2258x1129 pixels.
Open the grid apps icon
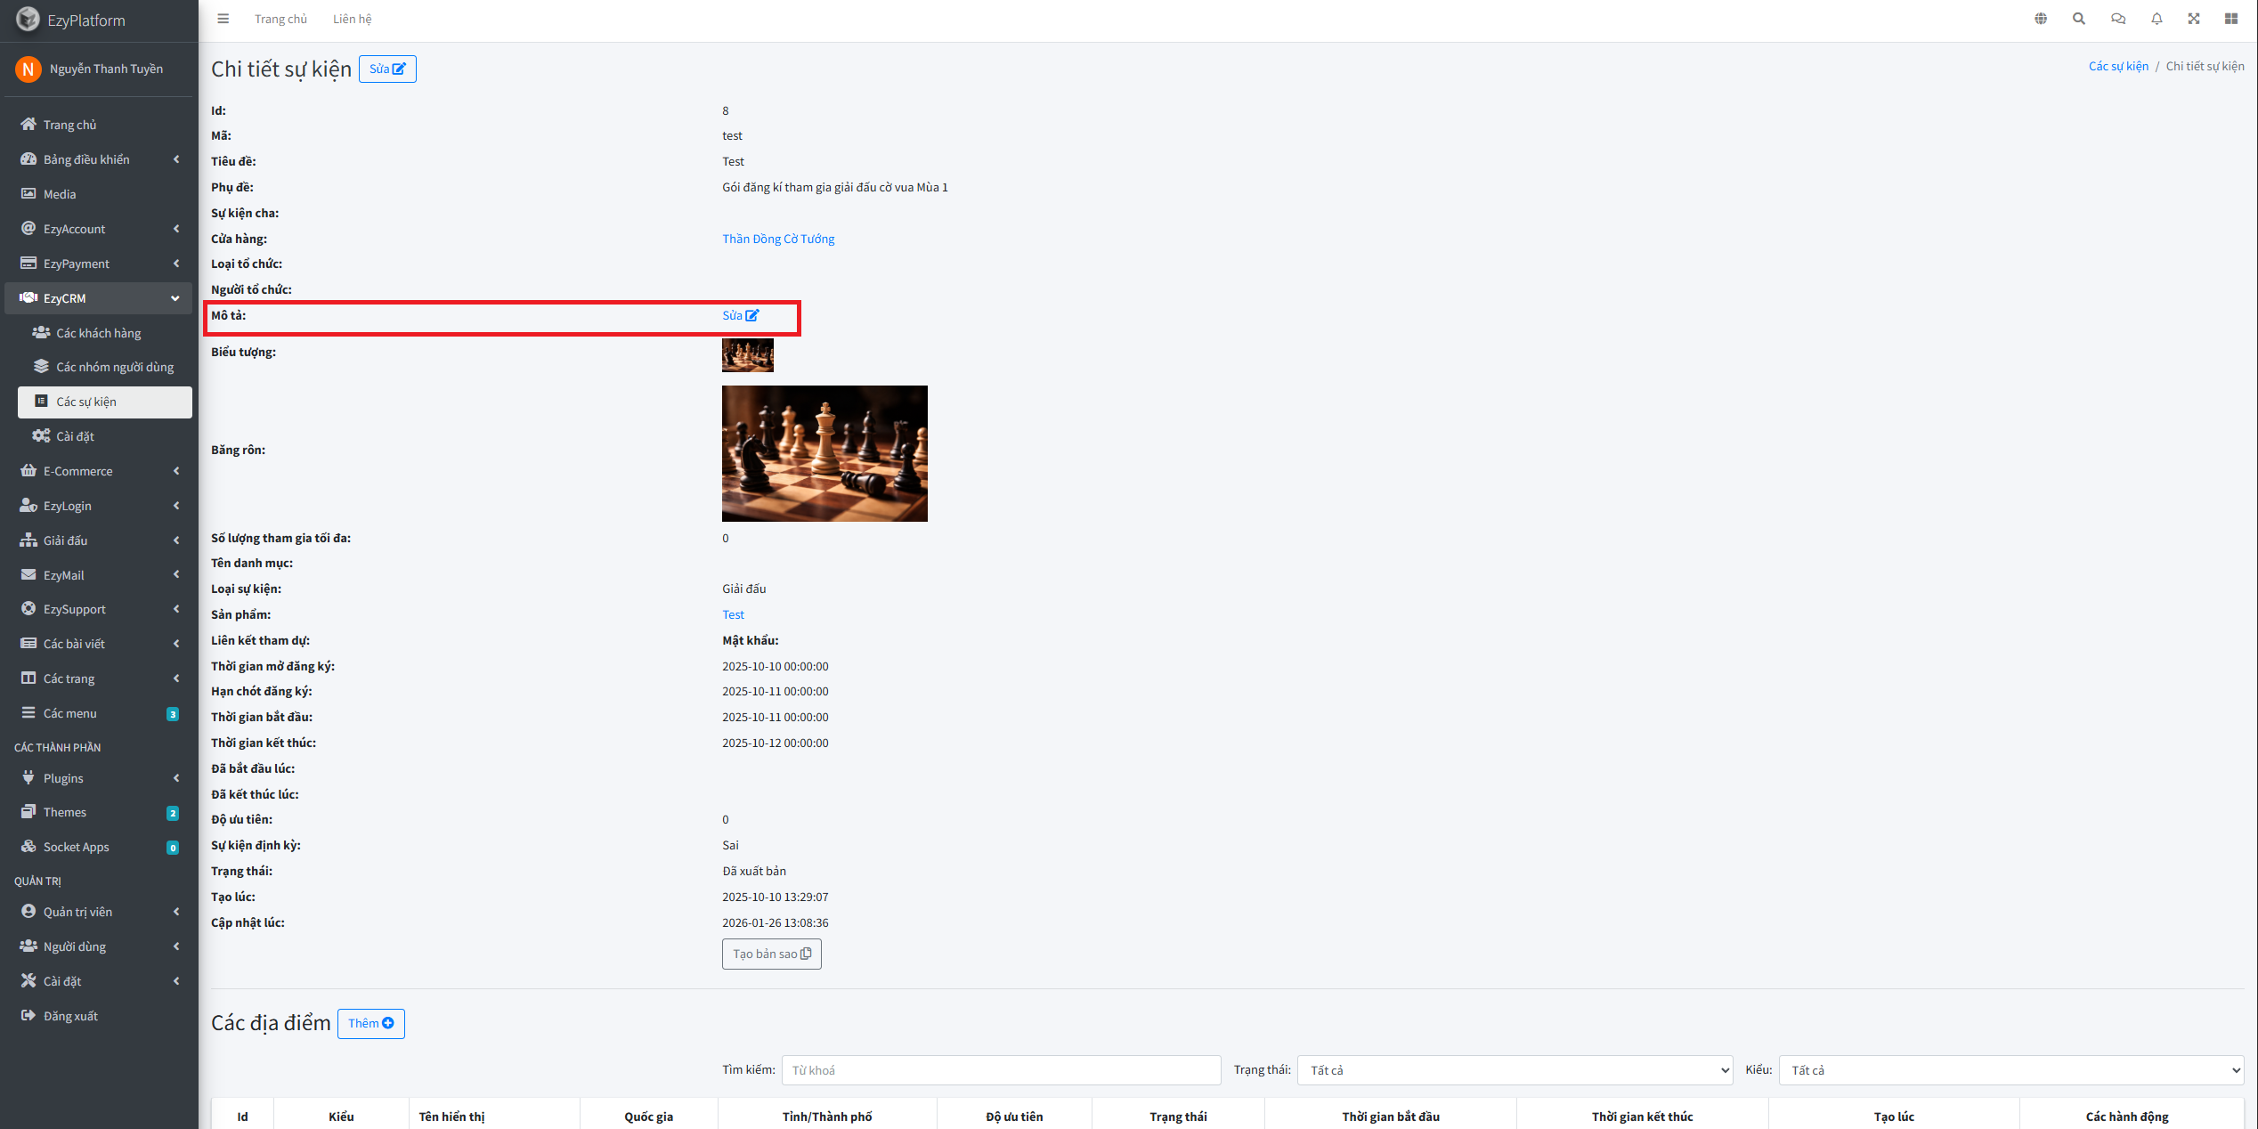(x=2231, y=19)
